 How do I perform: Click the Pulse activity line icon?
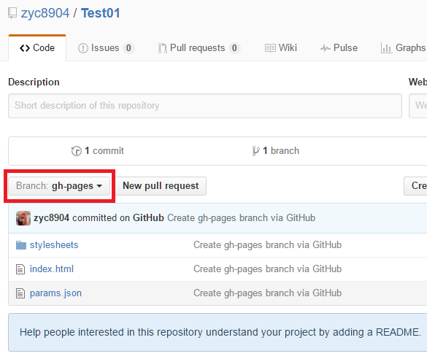(326, 48)
